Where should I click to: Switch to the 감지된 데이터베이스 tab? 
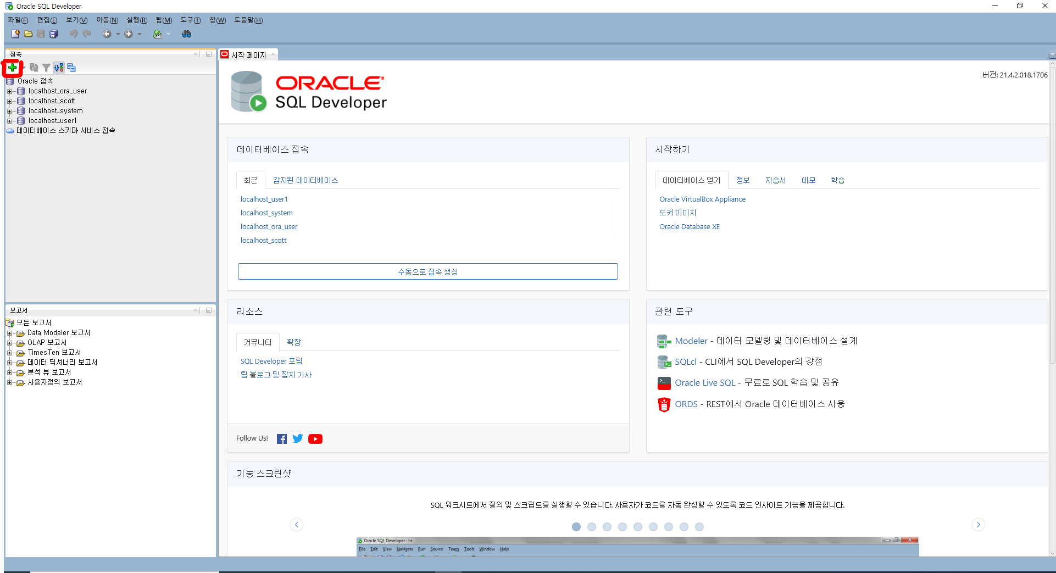(305, 180)
